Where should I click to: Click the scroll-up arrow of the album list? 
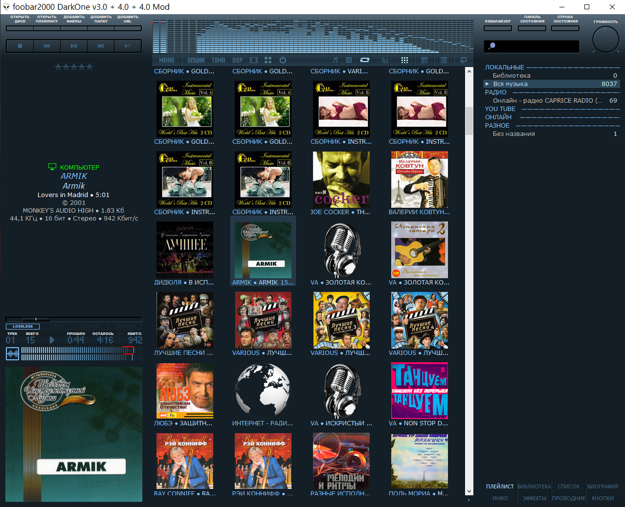tap(469, 71)
